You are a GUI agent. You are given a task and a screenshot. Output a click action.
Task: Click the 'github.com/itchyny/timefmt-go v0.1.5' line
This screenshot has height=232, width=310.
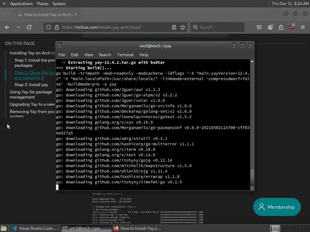point(119,182)
